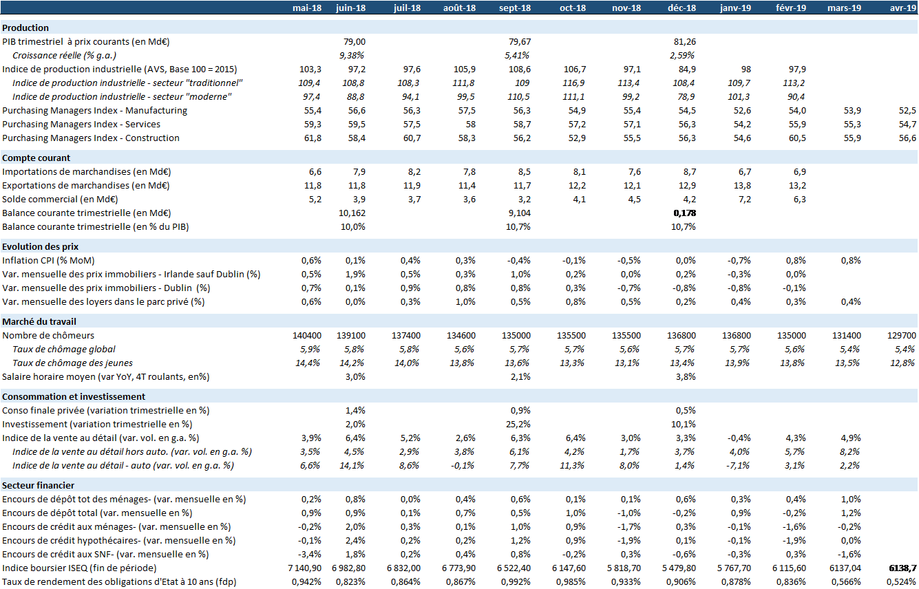
Task: Click the PIB trimestriel à prix courants label
Action: [86, 42]
